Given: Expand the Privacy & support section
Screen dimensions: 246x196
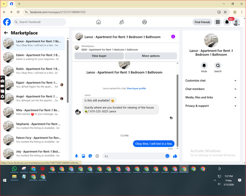Looking at the screenshot, I should point(211,106).
